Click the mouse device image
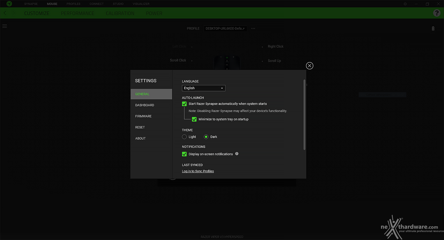The height and width of the screenshot is (240, 444). [227, 63]
